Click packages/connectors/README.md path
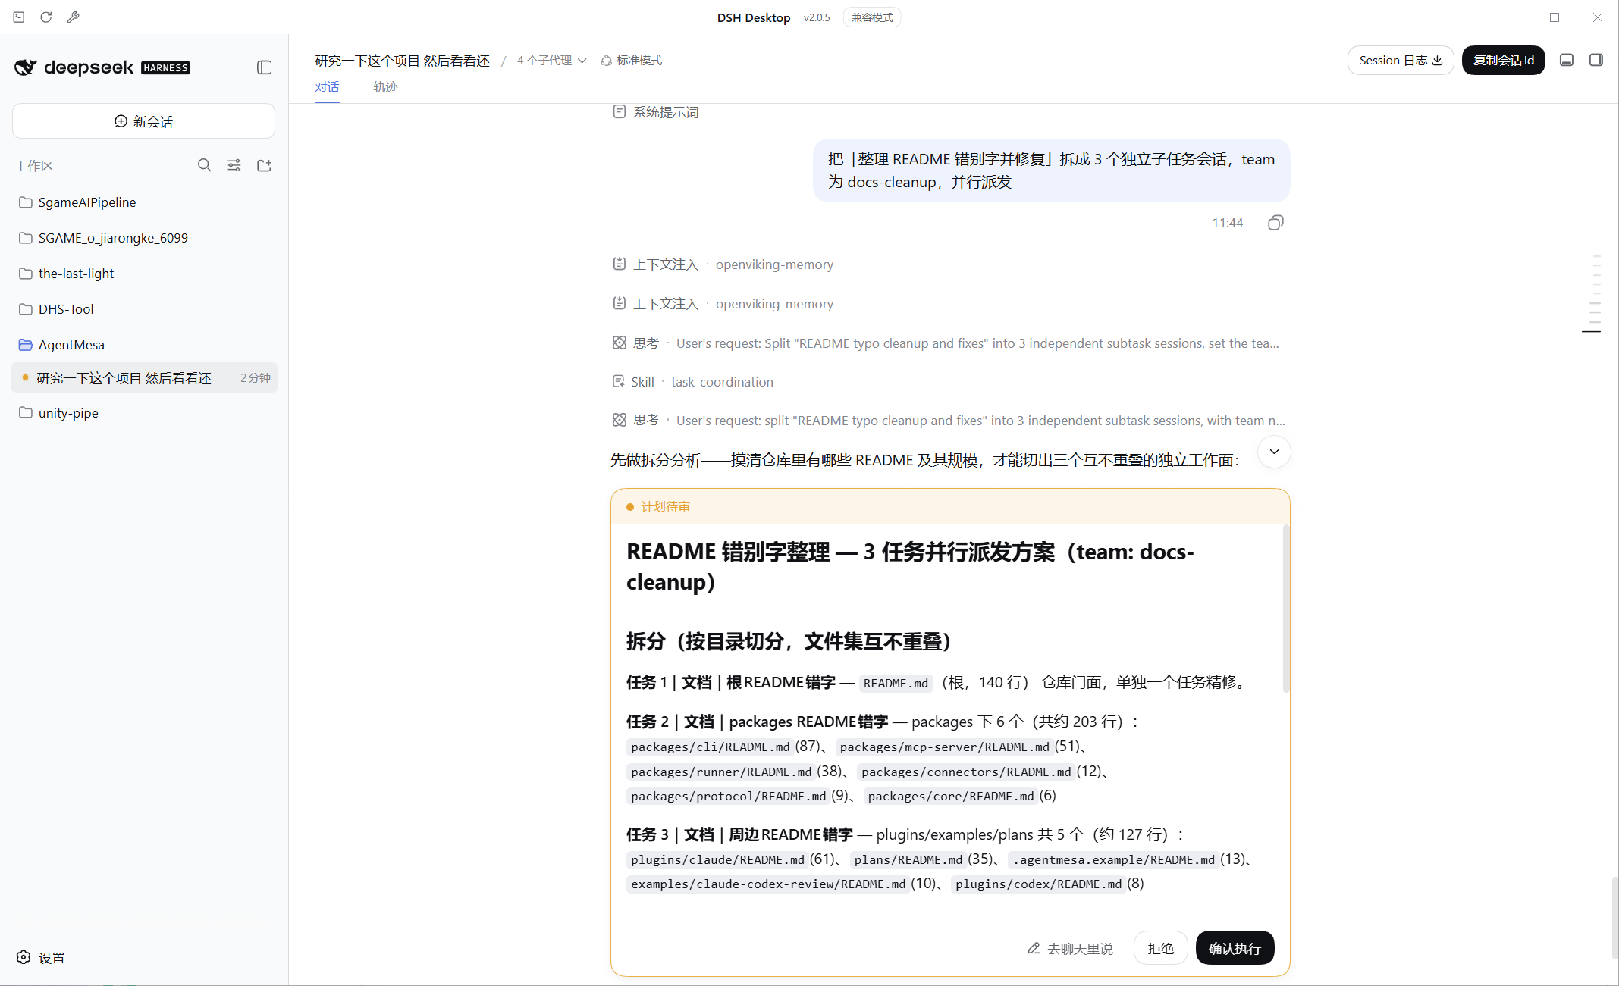This screenshot has height=986, width=1619. coord(966,772)
